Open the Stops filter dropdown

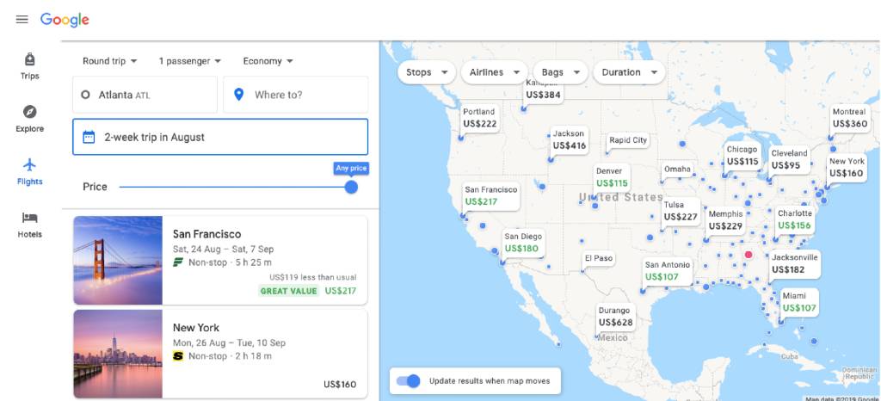click(x=427, y=72)
